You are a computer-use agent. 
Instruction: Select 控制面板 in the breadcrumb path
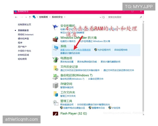click(x=43, y=17)
